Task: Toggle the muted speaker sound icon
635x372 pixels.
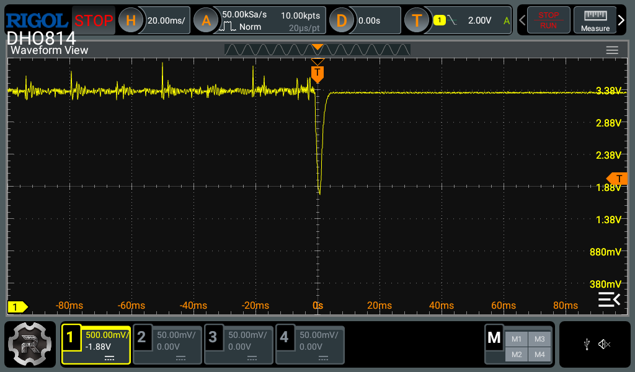Action: click(x=605, y=345)
